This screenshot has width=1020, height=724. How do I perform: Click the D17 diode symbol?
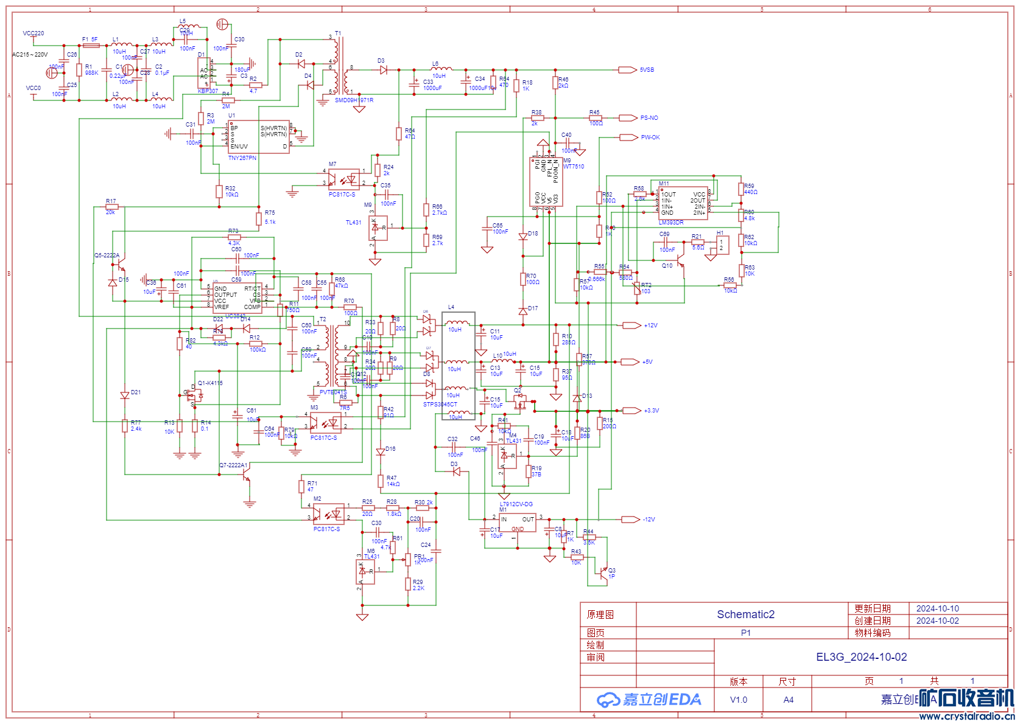point(523,311)
